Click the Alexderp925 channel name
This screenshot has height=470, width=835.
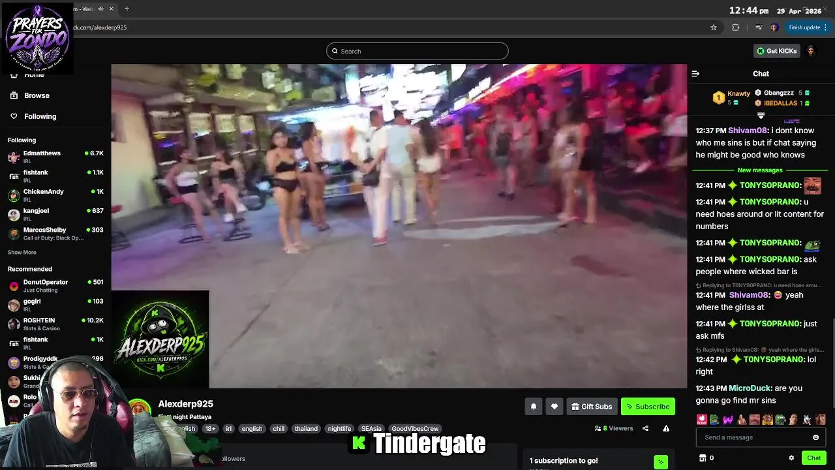click(185, 404)
